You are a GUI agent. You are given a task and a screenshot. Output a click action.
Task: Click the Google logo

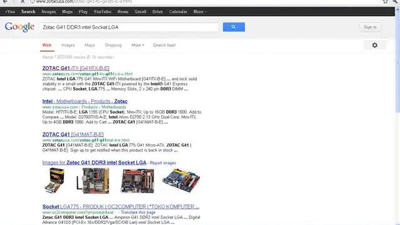[19, 27]
